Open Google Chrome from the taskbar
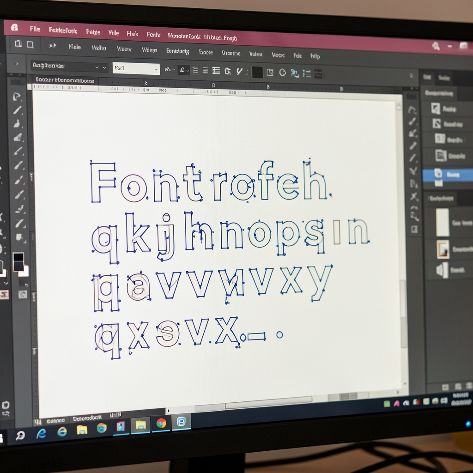The image size is (473, 473). [x=161, y=424]
